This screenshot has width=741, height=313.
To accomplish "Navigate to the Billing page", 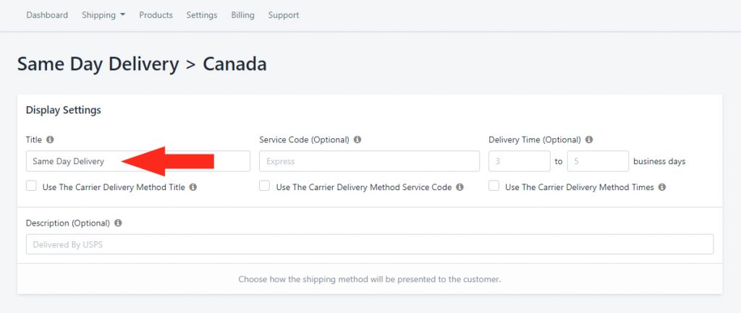I will 243,15.
